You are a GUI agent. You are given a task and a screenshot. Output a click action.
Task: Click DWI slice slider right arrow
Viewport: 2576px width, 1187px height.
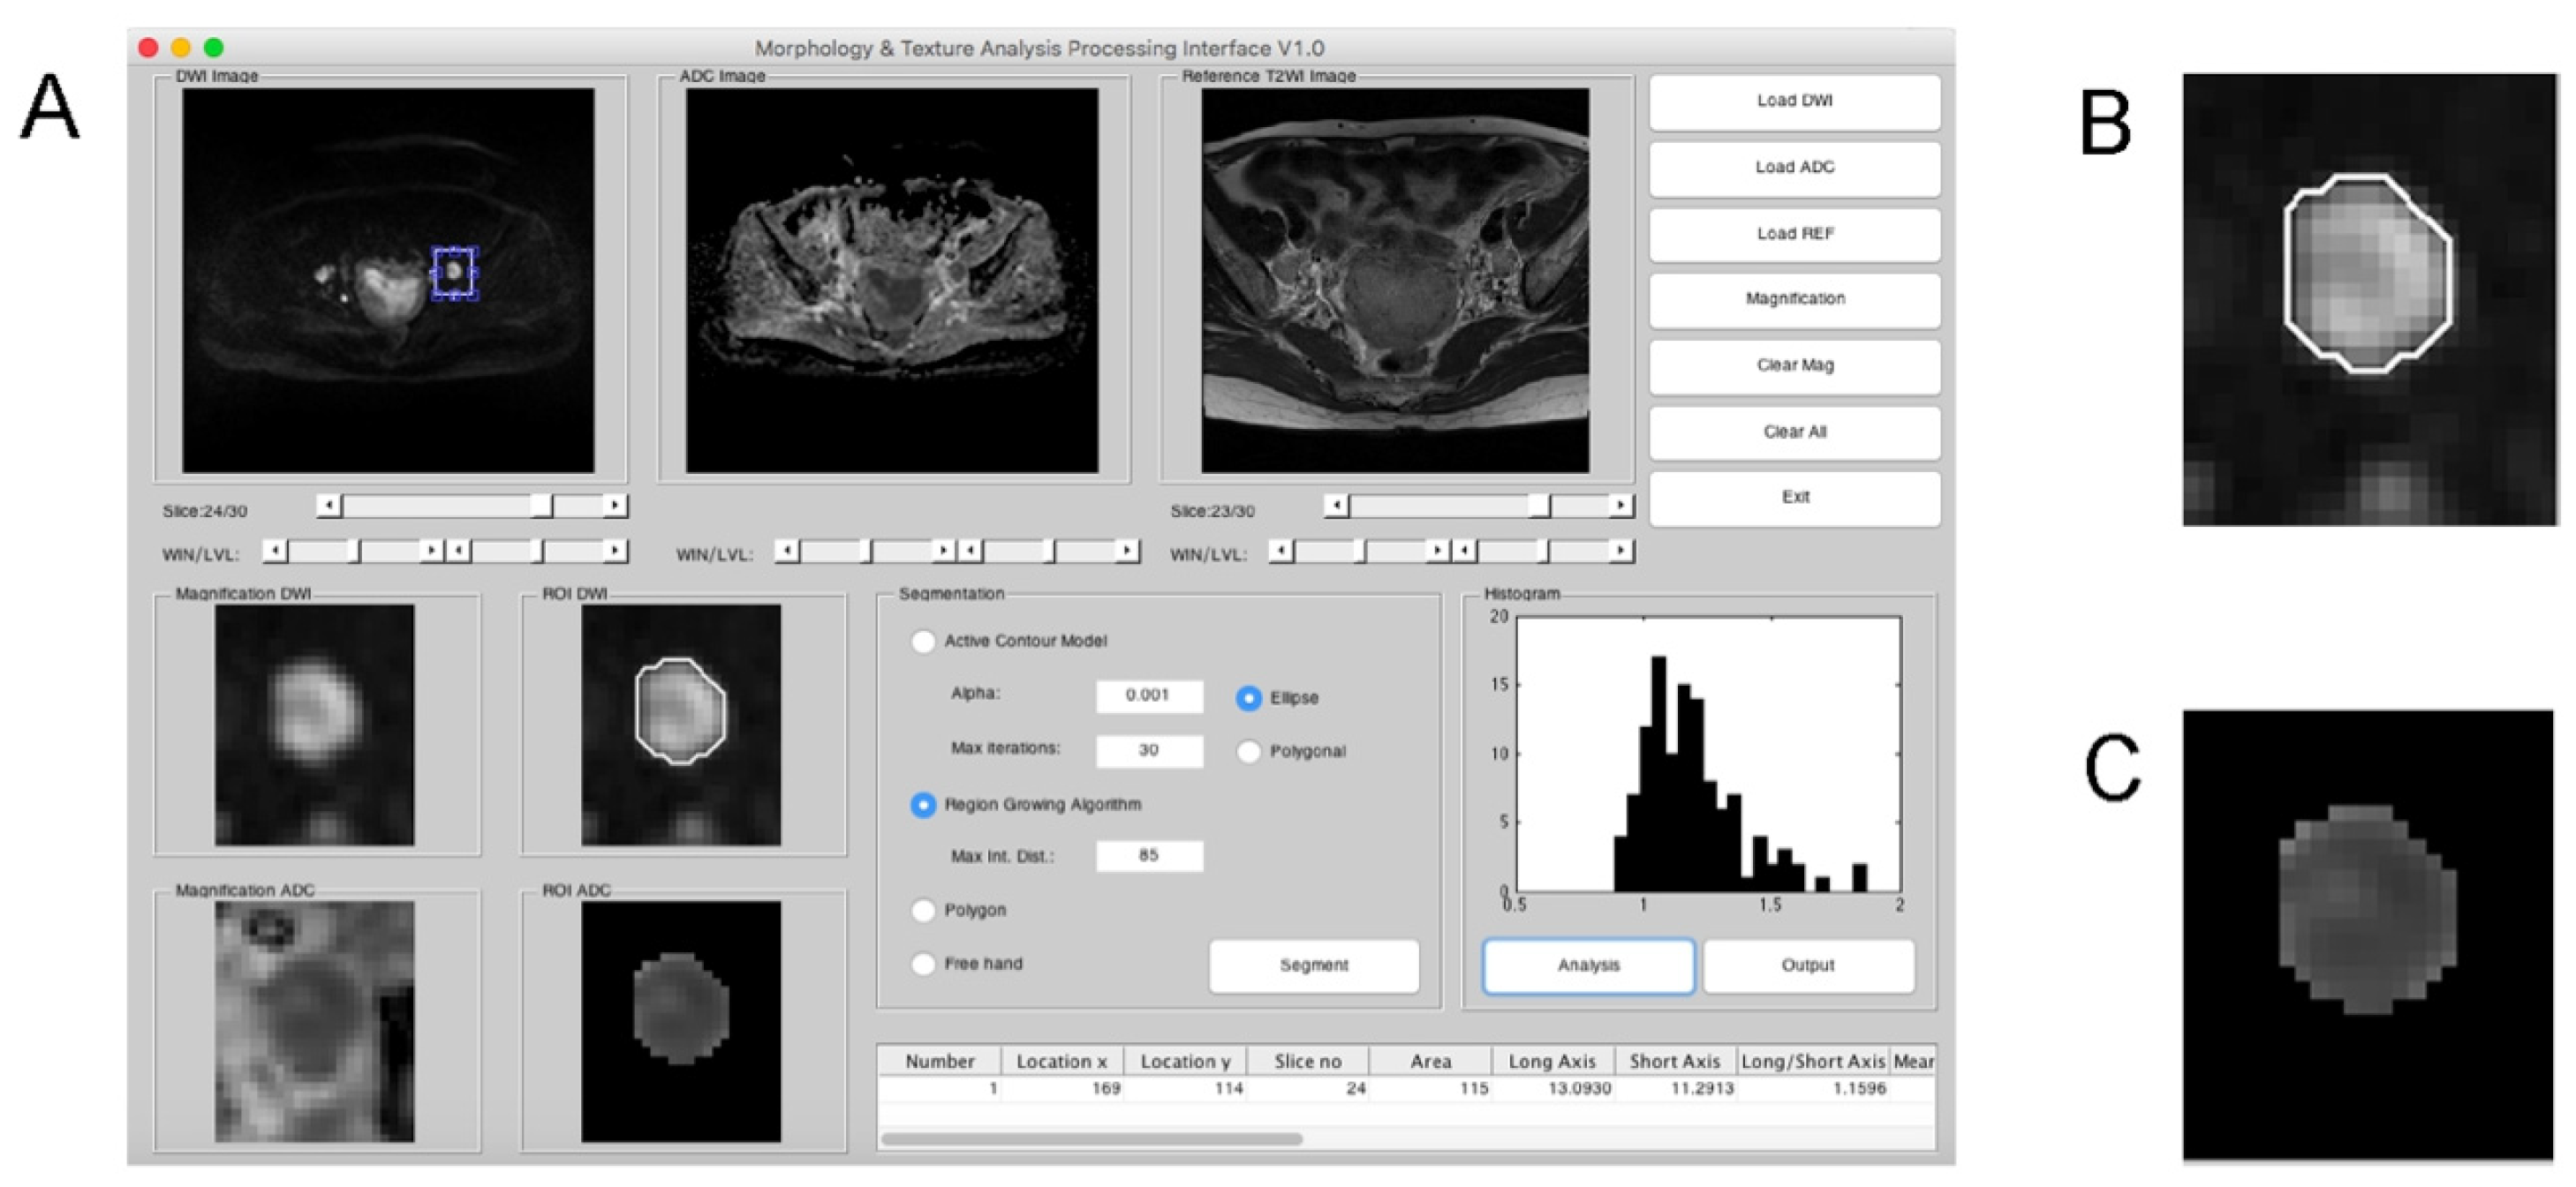coord(615,506)
